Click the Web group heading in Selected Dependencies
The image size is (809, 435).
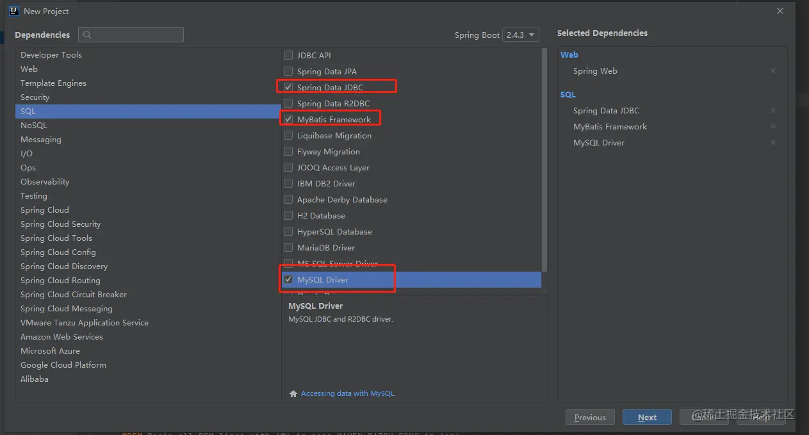point(569,55)
